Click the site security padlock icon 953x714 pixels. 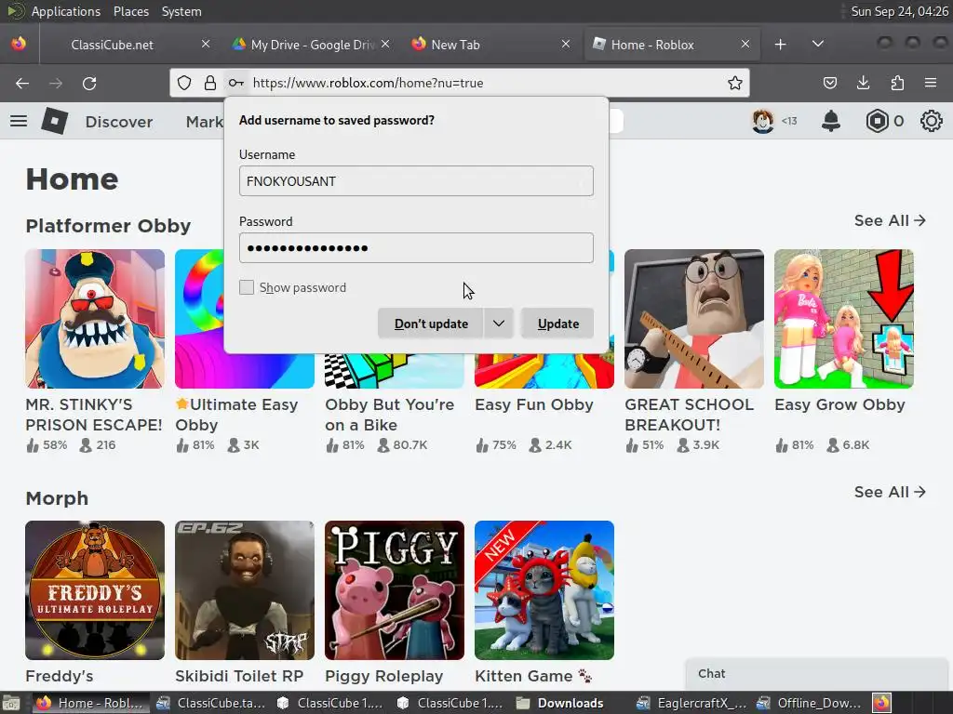(x=210, y=83)
